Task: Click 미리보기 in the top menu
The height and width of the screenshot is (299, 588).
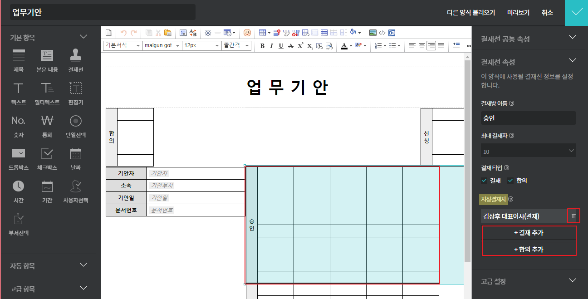Action: (x=518, y=13)
